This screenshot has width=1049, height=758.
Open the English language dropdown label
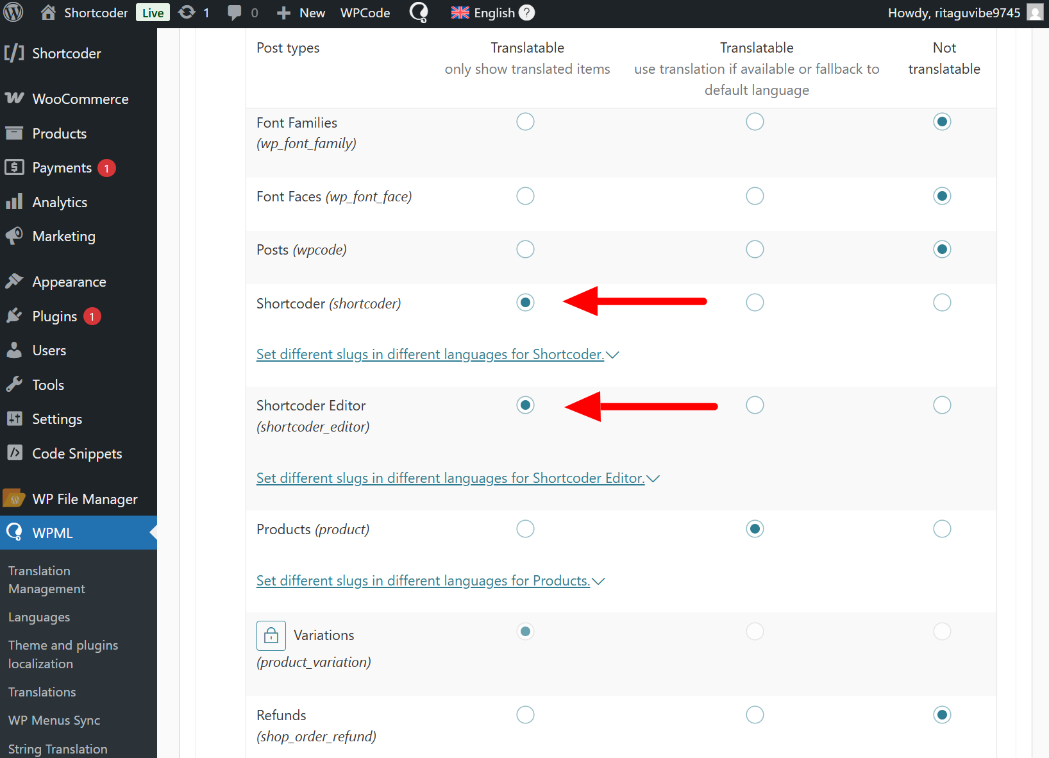pos(494,13)
